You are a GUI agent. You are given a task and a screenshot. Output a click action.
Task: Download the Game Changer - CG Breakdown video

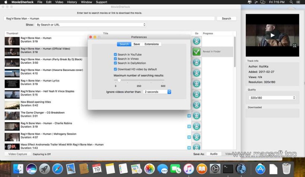coord(196,116)
